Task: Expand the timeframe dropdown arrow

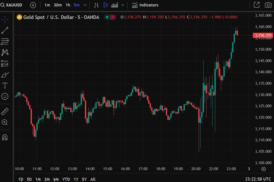Action: 85,5
